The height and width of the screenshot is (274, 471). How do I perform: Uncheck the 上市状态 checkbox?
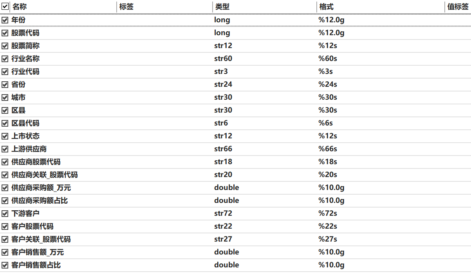tap(5, 136)
